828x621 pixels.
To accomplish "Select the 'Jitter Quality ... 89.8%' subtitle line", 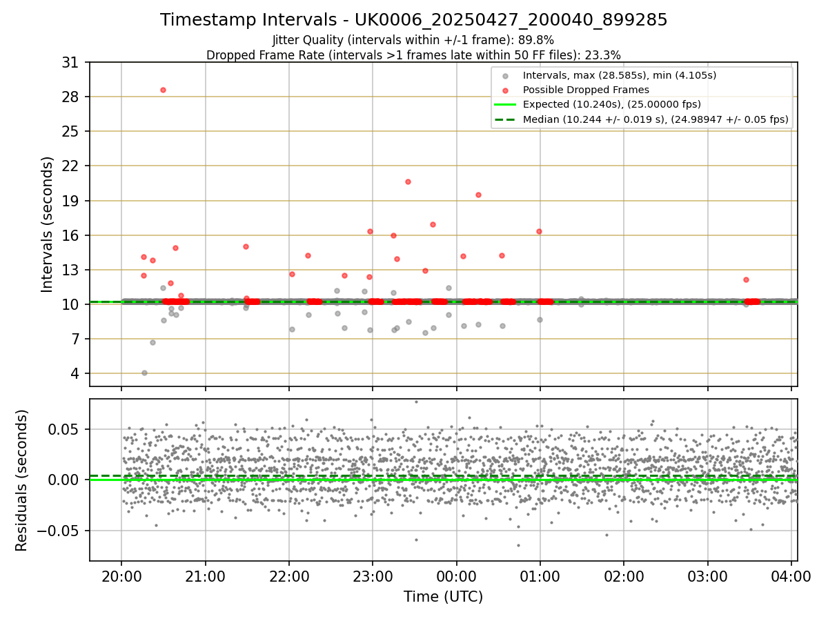I will point(413,41).
